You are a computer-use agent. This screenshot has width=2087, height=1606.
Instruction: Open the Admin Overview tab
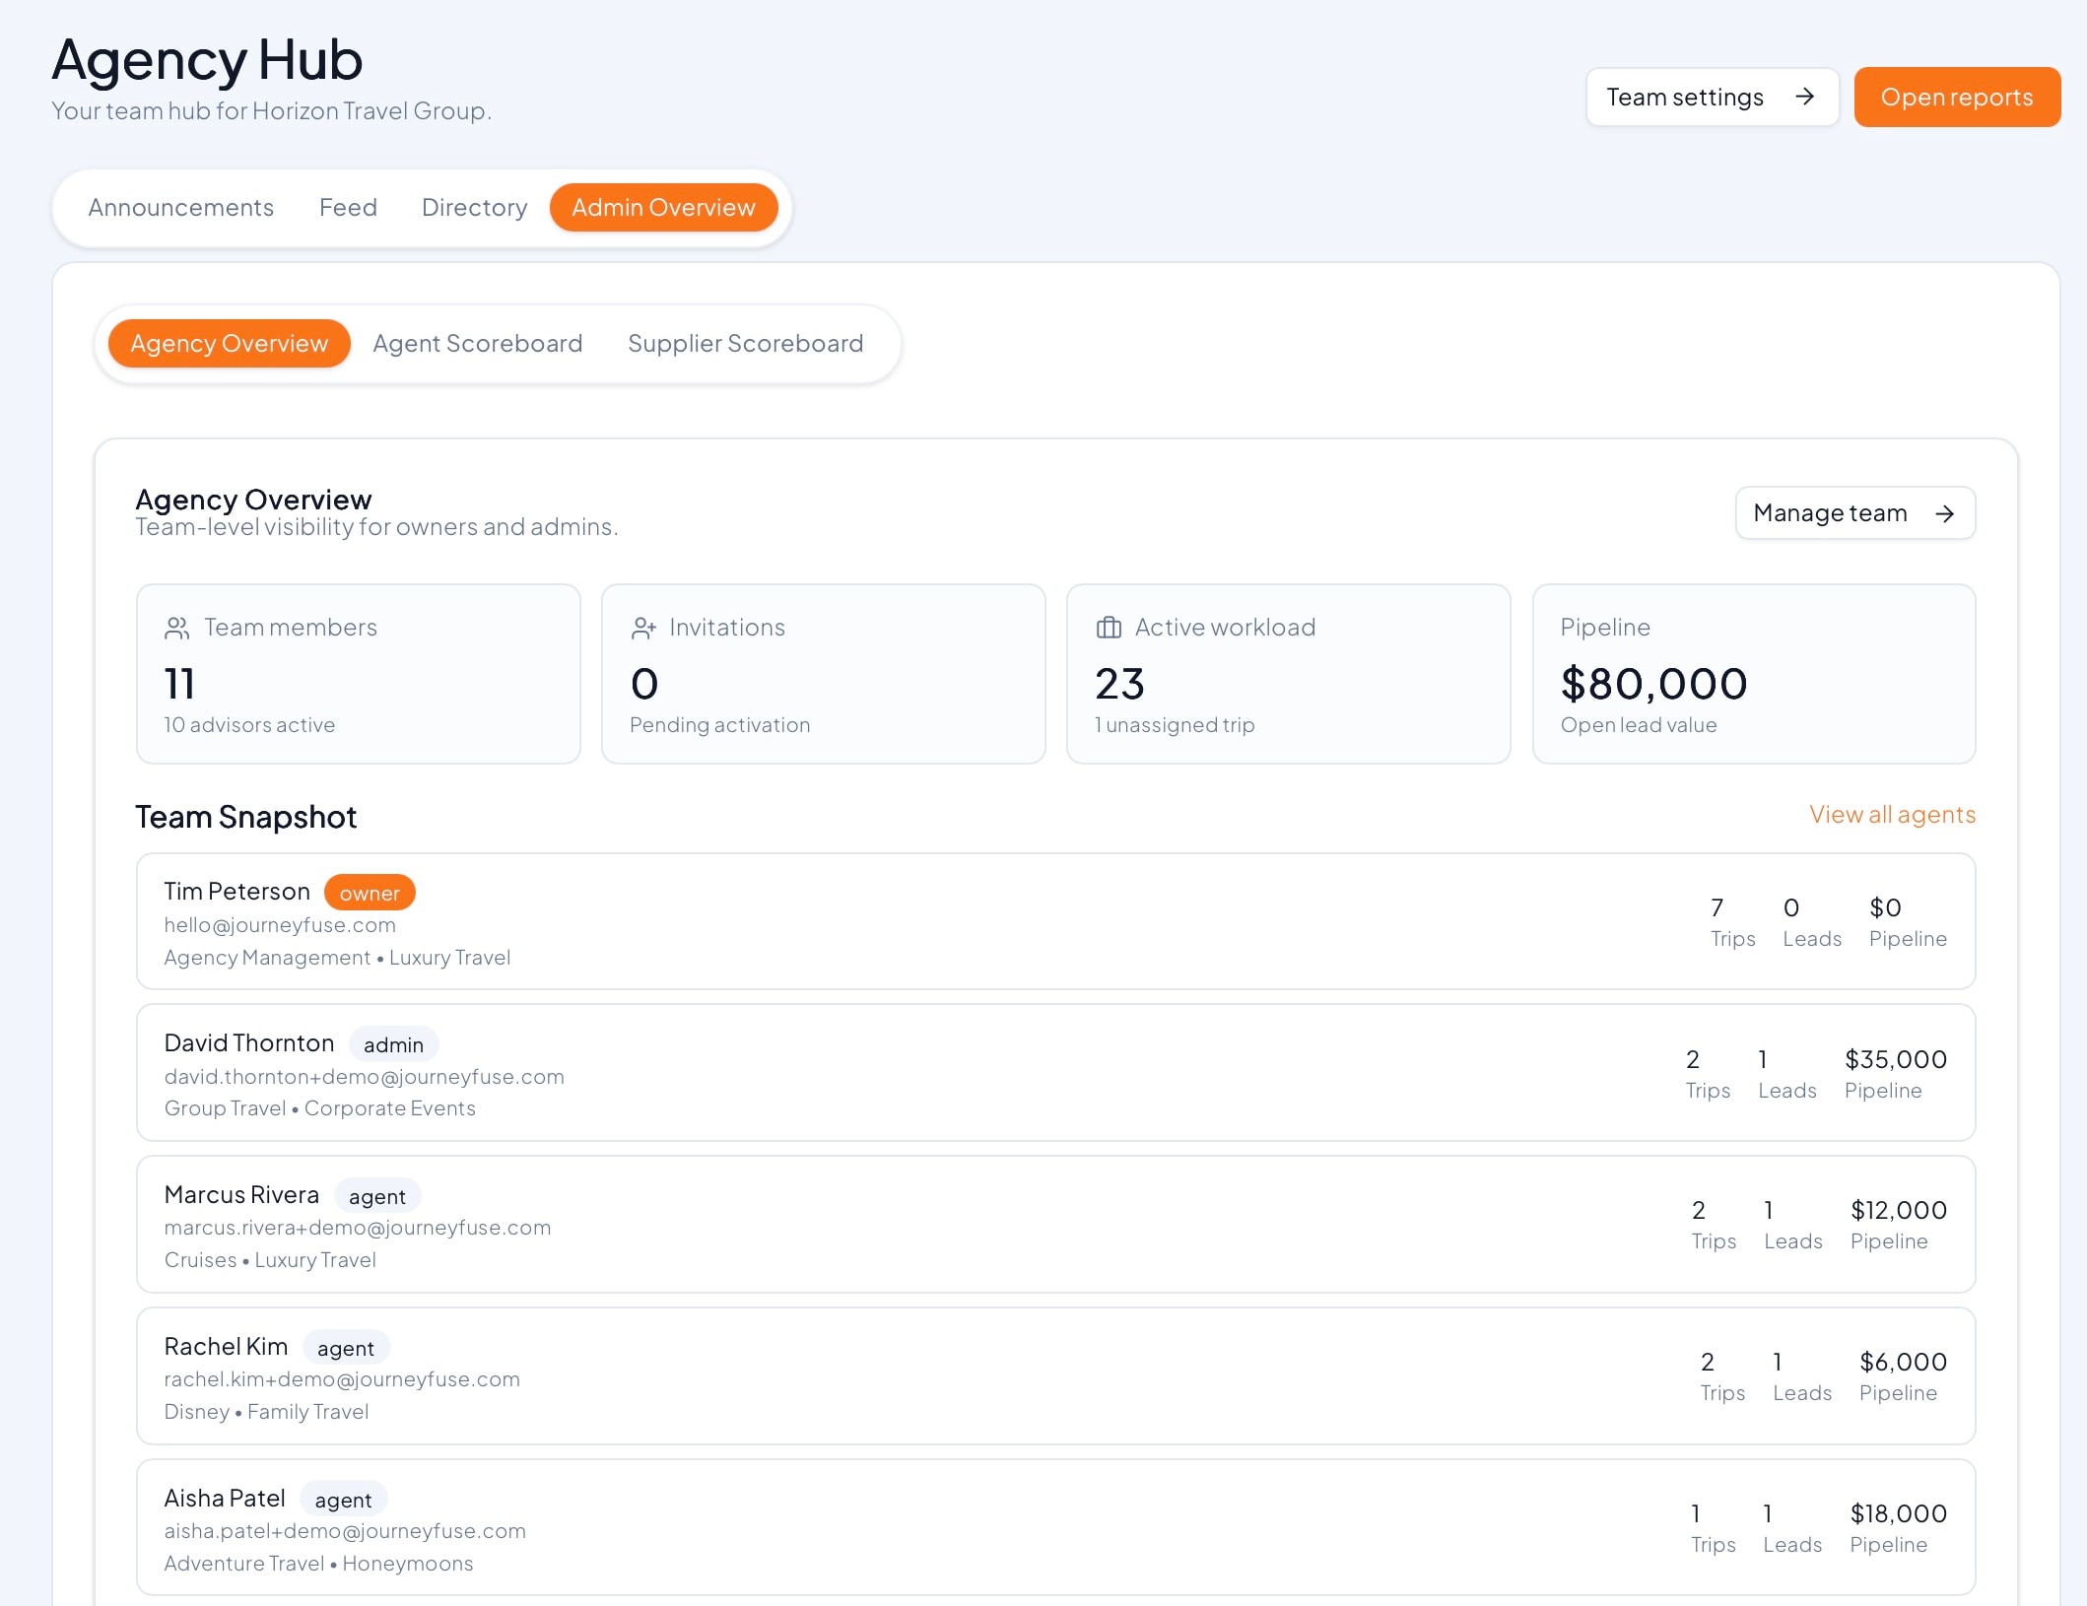[x=664, y=207]
